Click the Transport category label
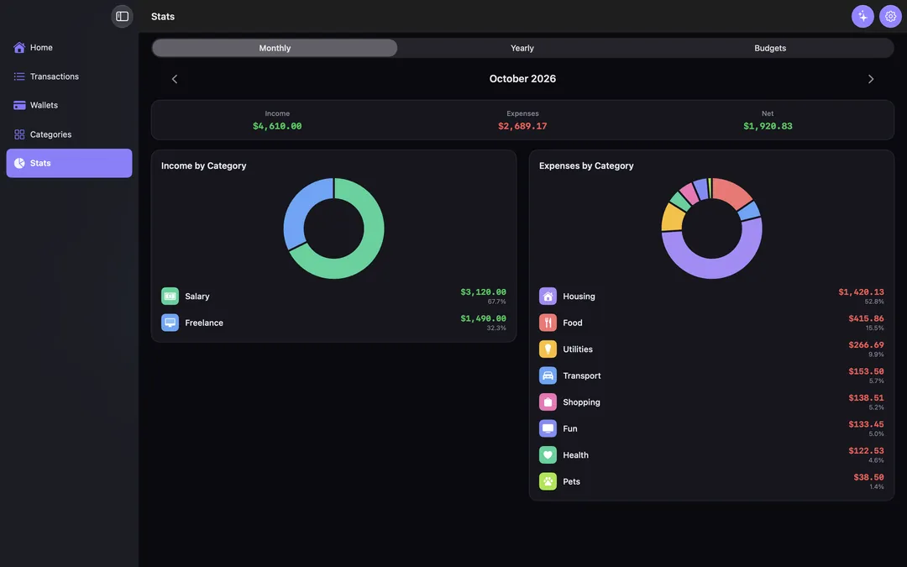907x567 pixels. coord(581,375)
